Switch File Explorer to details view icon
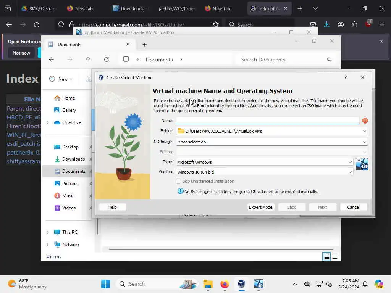 pos(327,256)
